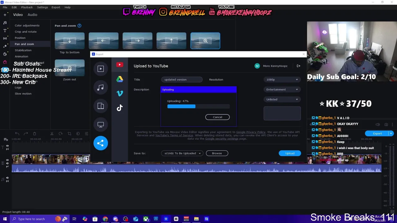
Task: Open the Google security settings link
Action: tap(222, 139)
